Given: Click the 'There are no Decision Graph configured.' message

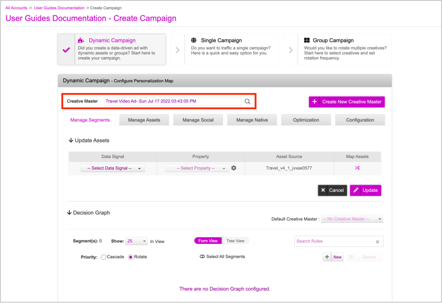Looking at the screenshot, I should click(225, 289).
